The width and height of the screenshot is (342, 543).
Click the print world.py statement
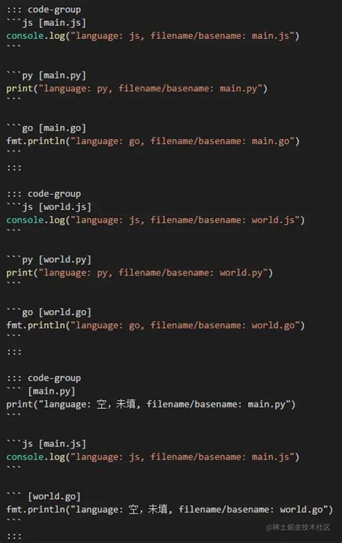140,273
